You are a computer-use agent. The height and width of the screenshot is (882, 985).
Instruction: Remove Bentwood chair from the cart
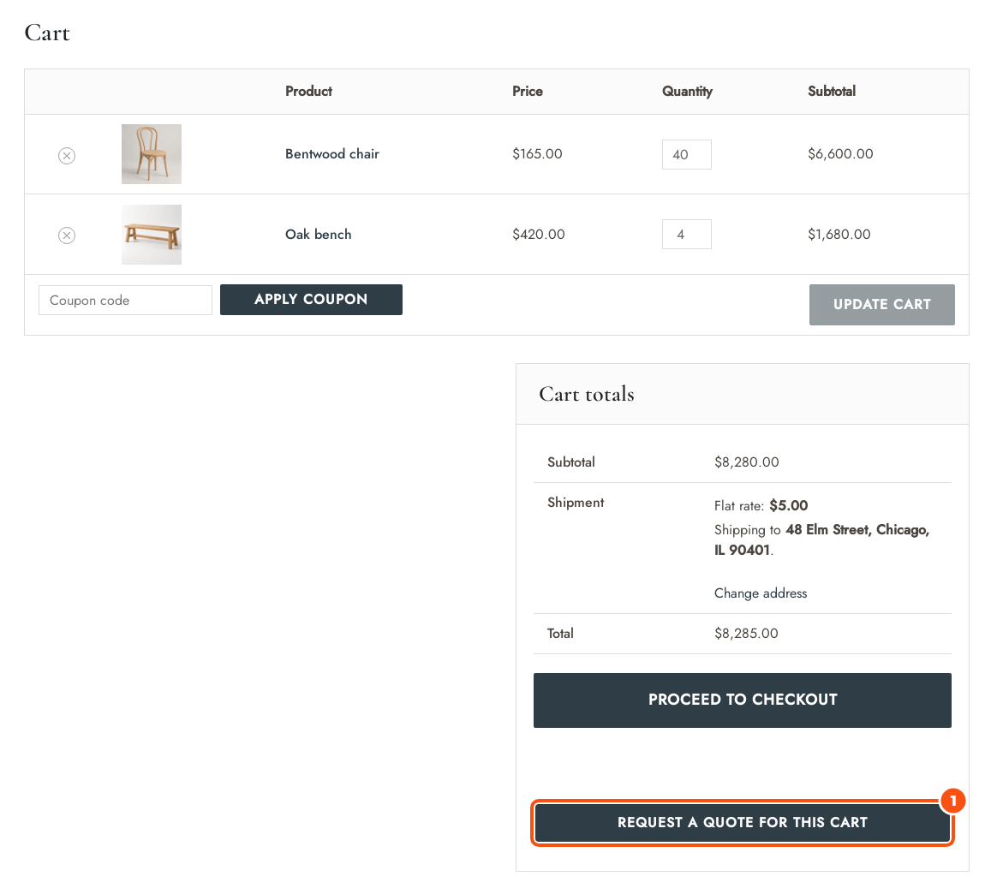tap(67, 155)
